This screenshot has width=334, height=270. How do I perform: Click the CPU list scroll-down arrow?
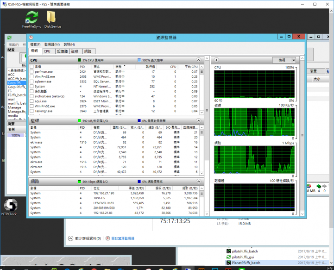202,112
